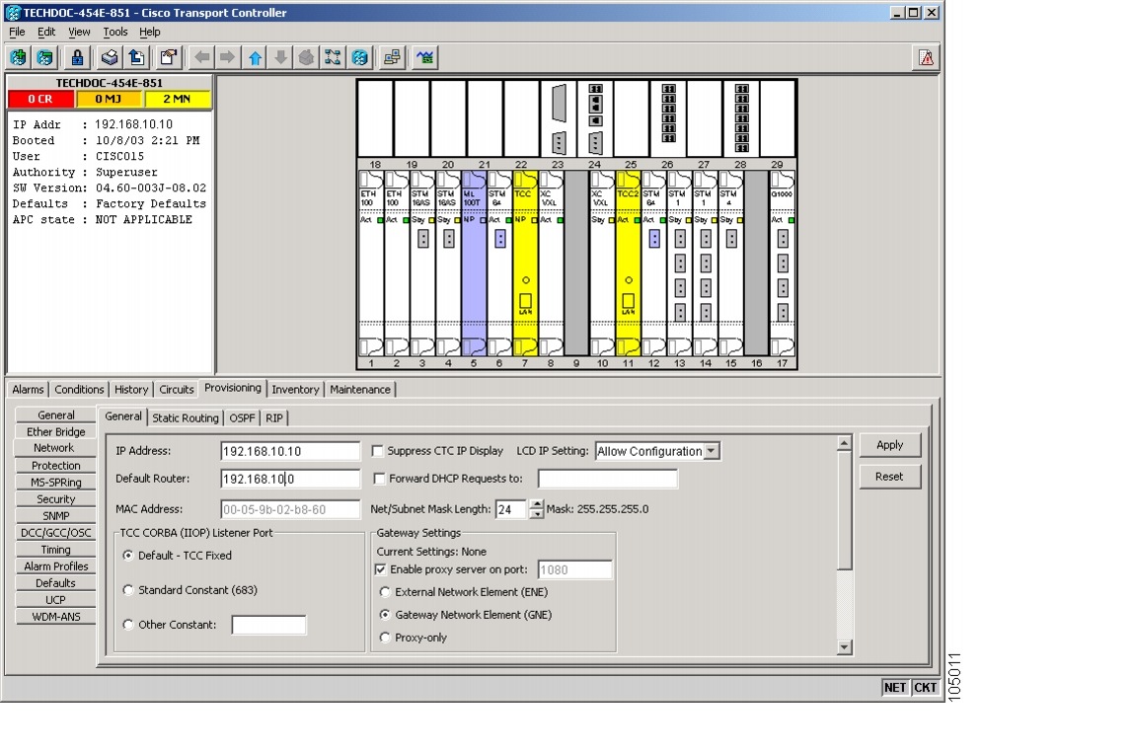Enable Suppress CTC IP Display checkbox
The width and height of the screenshot is (1131, 754).
click(377, 451)
